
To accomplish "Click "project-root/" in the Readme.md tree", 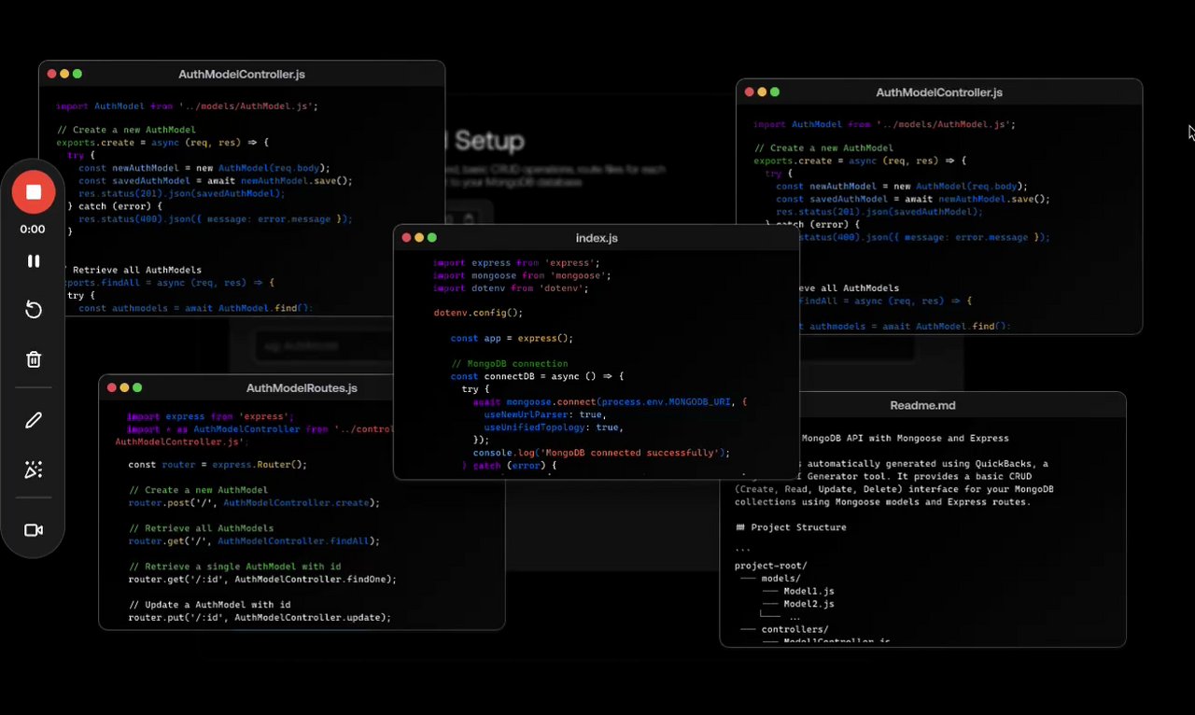I will click(771, 566).
